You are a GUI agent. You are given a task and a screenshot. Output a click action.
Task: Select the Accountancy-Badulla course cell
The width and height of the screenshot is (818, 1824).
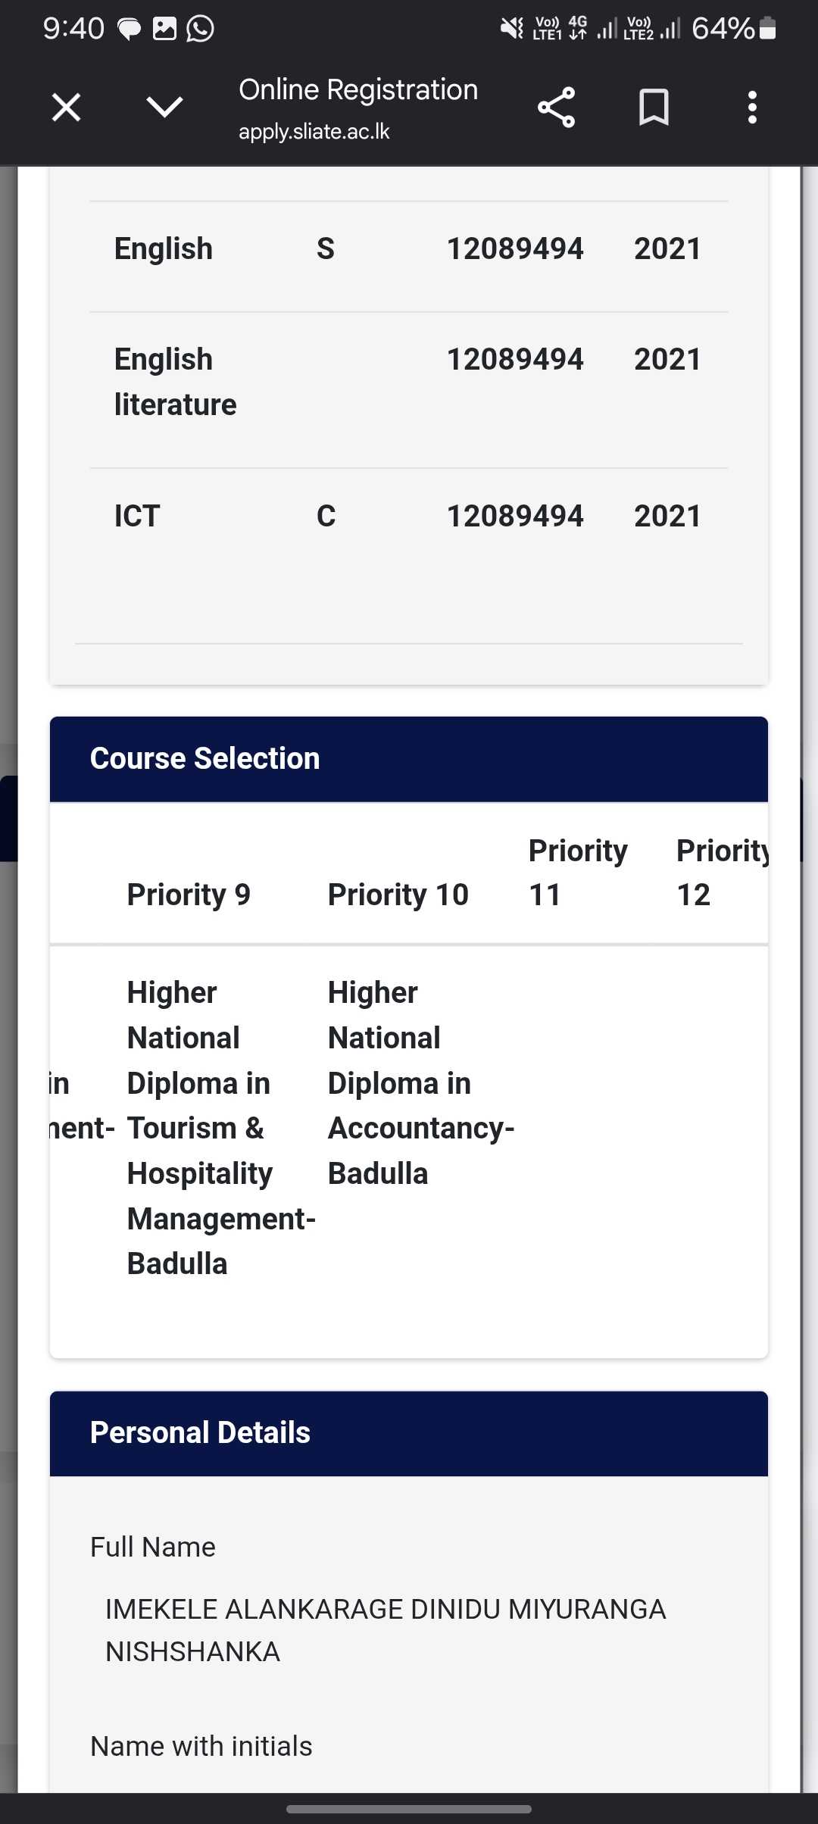[x=421, y=1083]
